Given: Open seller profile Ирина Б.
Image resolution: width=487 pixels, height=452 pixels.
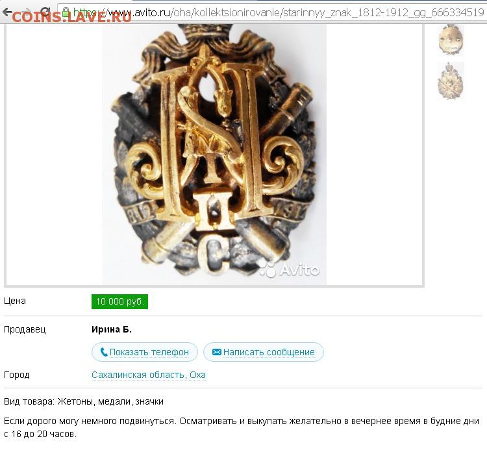Looking at the screenshot, I should coord(112,330).
